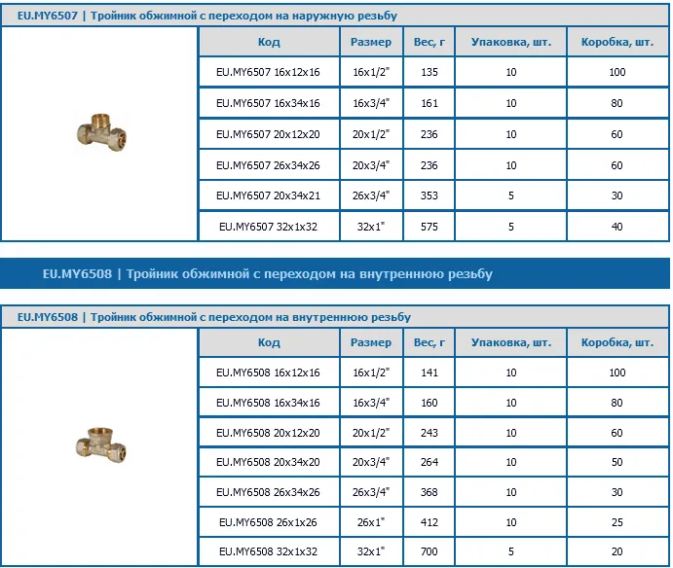
Task: Click code EU.MY6507 20x12x20
Action: pyautogui.click(x=268, y=134)
